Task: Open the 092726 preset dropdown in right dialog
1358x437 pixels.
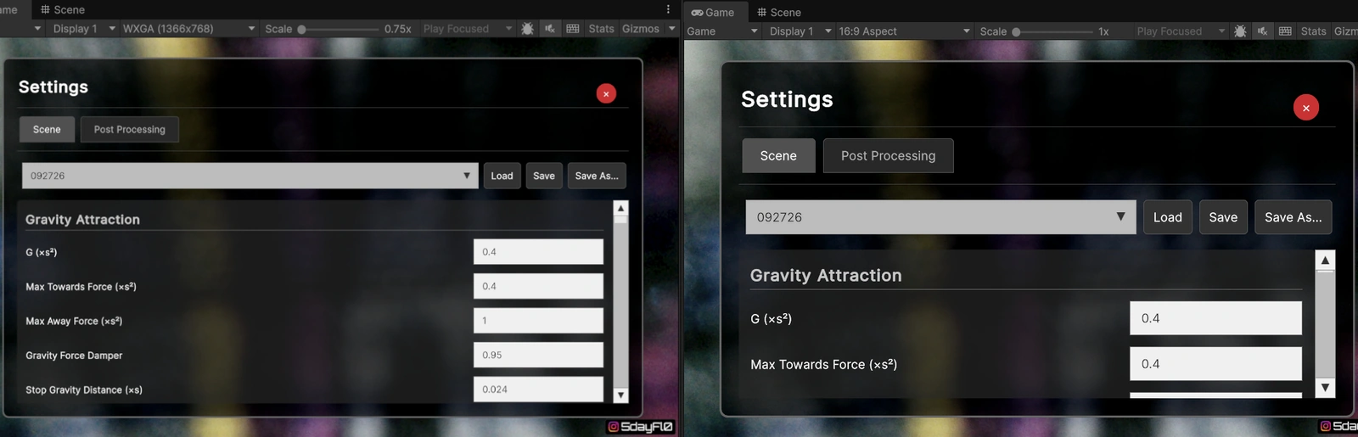Action: 940,217
